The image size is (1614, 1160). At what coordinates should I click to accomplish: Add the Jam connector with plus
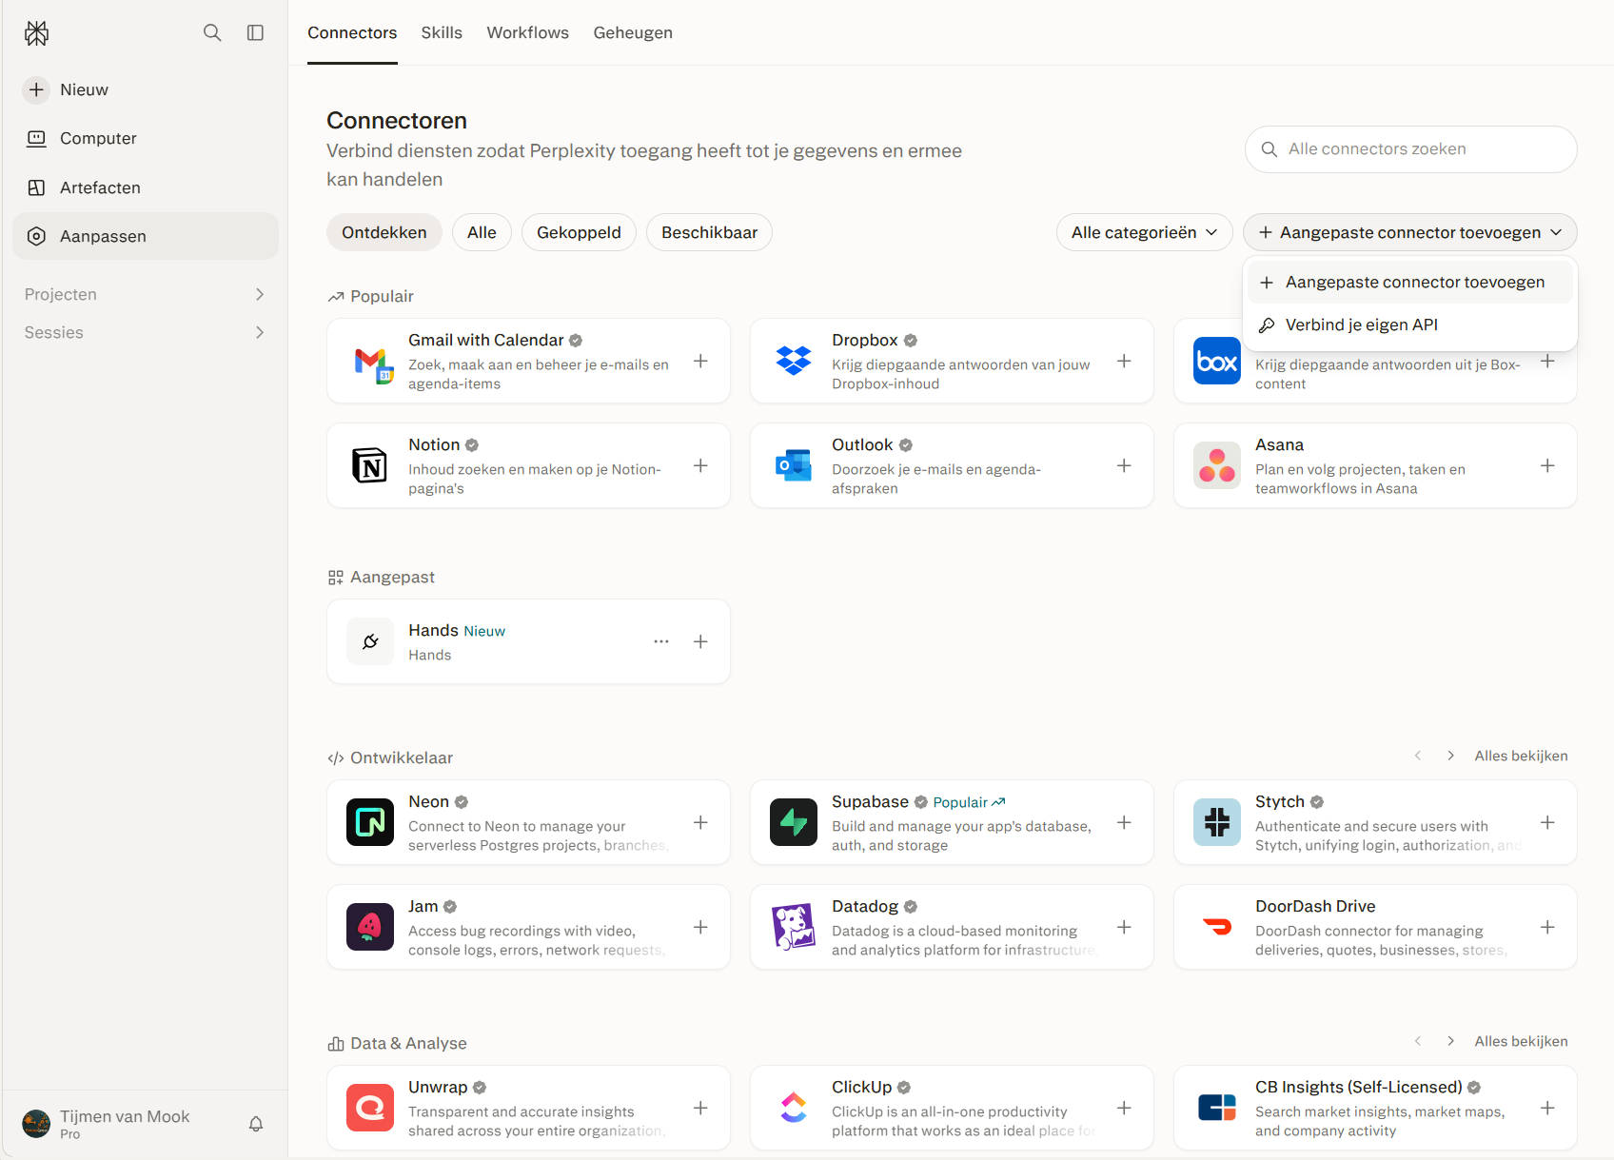click(700, 927)
